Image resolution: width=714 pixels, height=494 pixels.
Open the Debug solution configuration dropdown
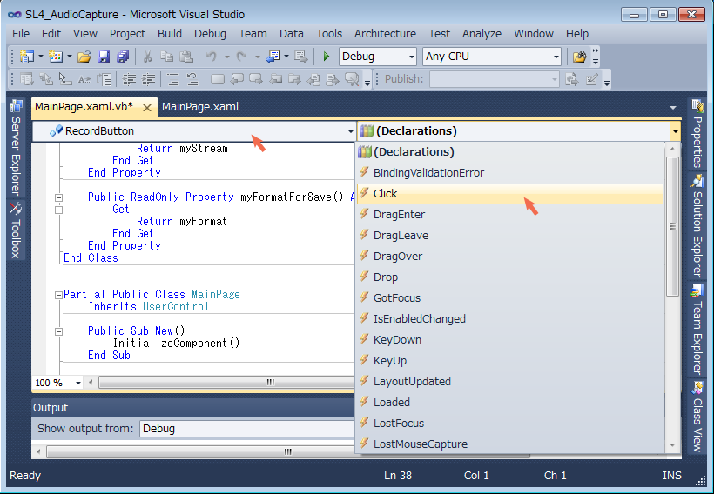[x=378, y=57]
